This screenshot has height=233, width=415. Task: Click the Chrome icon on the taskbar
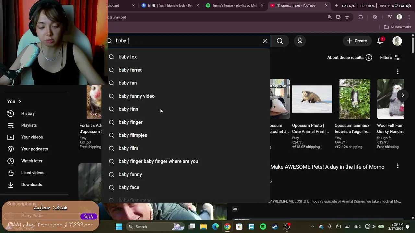[x=227, y=227]
